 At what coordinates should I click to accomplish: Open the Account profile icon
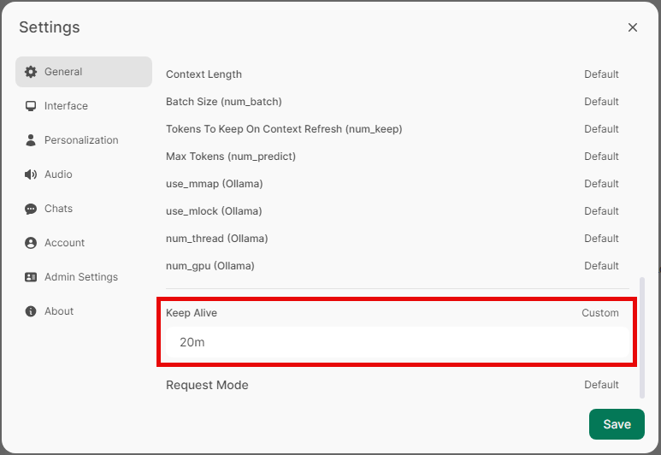[30, 243]
